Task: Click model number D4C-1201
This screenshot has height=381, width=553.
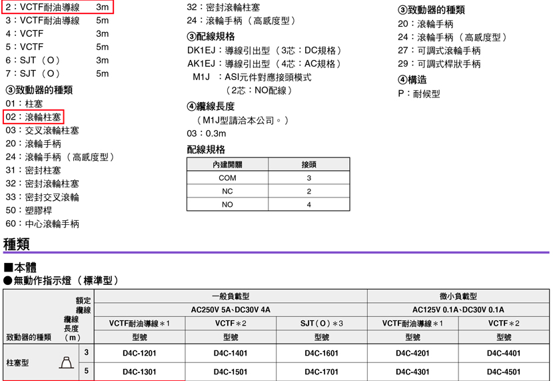Action: (x=139, y=353)
